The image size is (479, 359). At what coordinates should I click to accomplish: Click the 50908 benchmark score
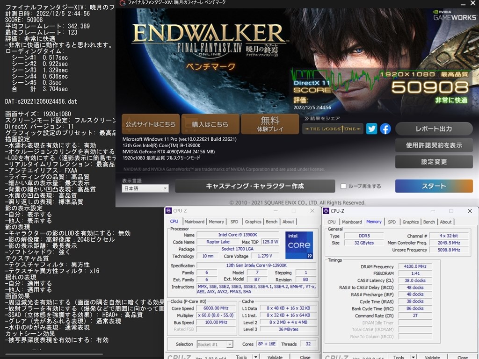(429, 87)
